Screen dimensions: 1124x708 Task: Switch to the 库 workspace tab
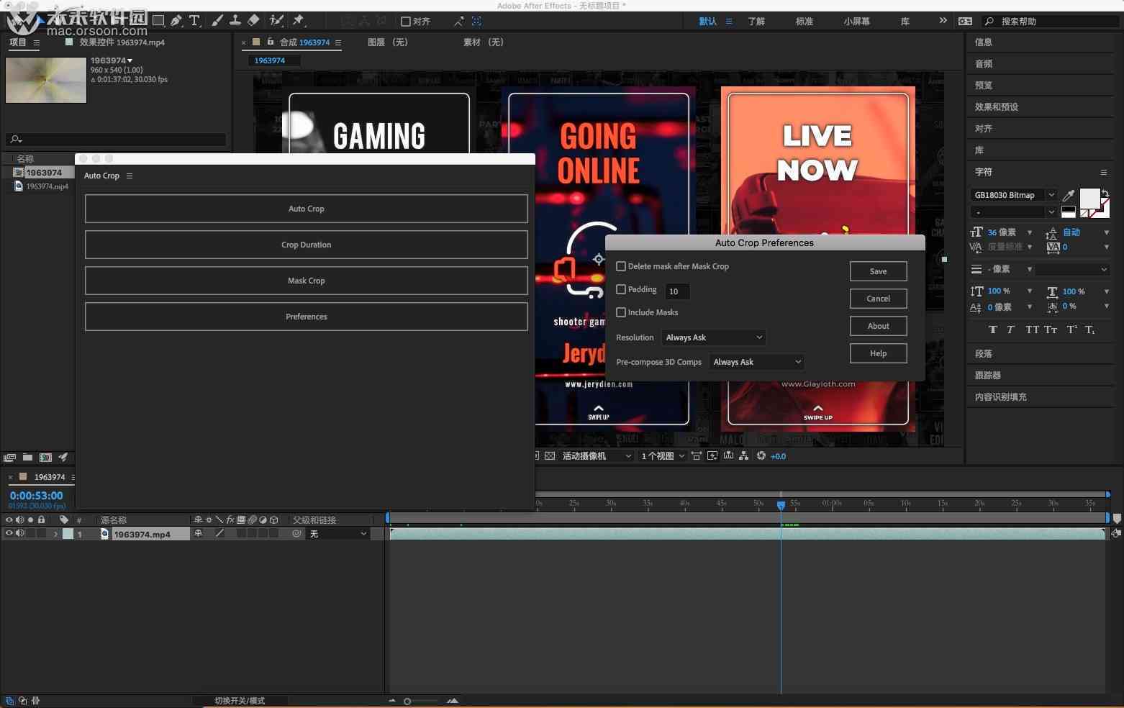(x=905, y=22)
